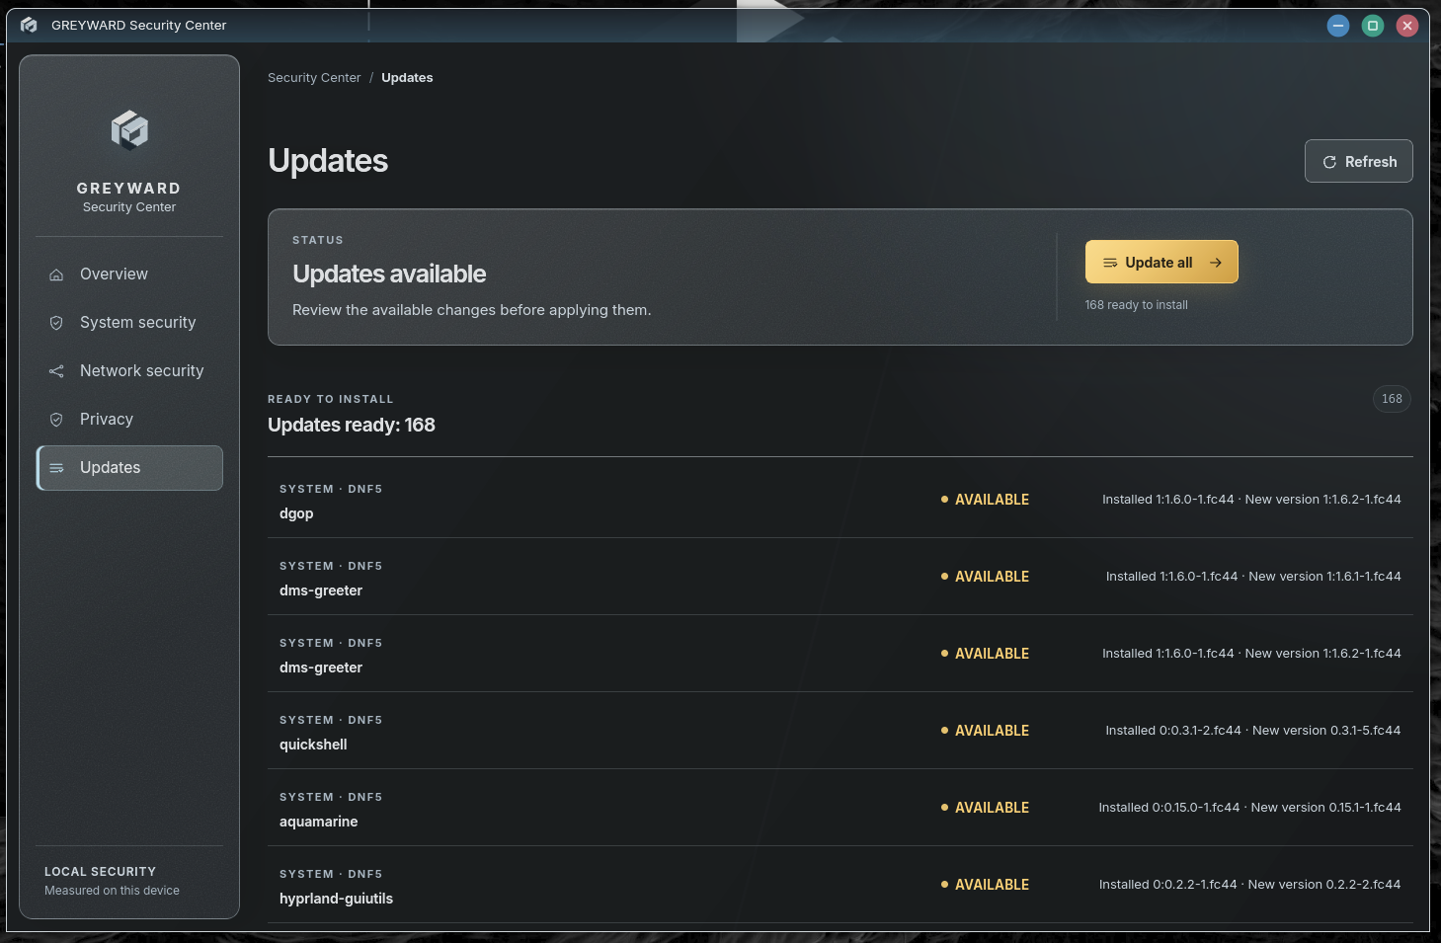Click the 'Updates available' status heading
The height and width of the screenshot is (943, 1441).
coord(389,274)
